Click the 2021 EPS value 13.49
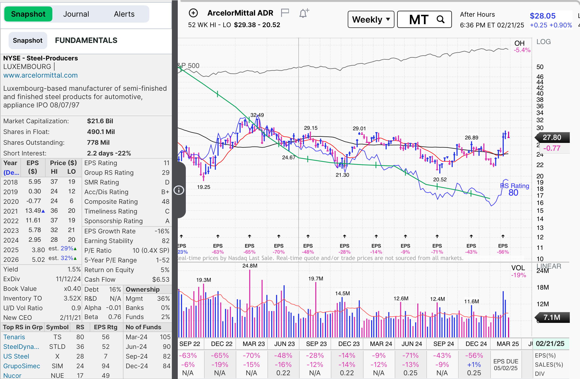Screen dimensions: 580x379 pyautogui.click(x=33, y=211)
